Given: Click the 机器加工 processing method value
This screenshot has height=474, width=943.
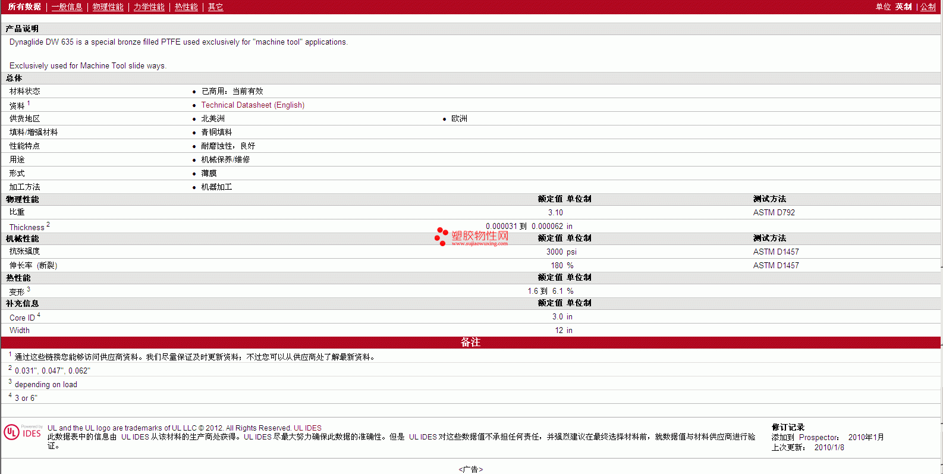Looking at the screenshot, I should pos(216,187).
